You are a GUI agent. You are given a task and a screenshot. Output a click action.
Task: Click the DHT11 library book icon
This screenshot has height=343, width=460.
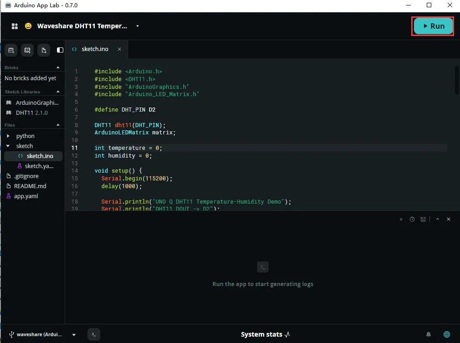(9, 113)
